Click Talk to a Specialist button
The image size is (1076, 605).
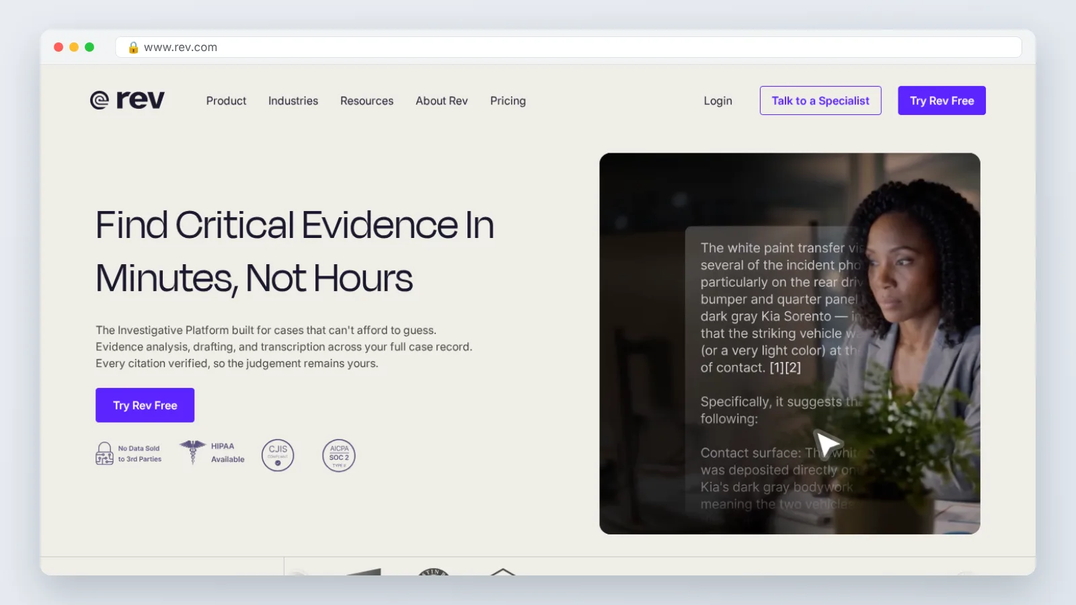[820, 100]
